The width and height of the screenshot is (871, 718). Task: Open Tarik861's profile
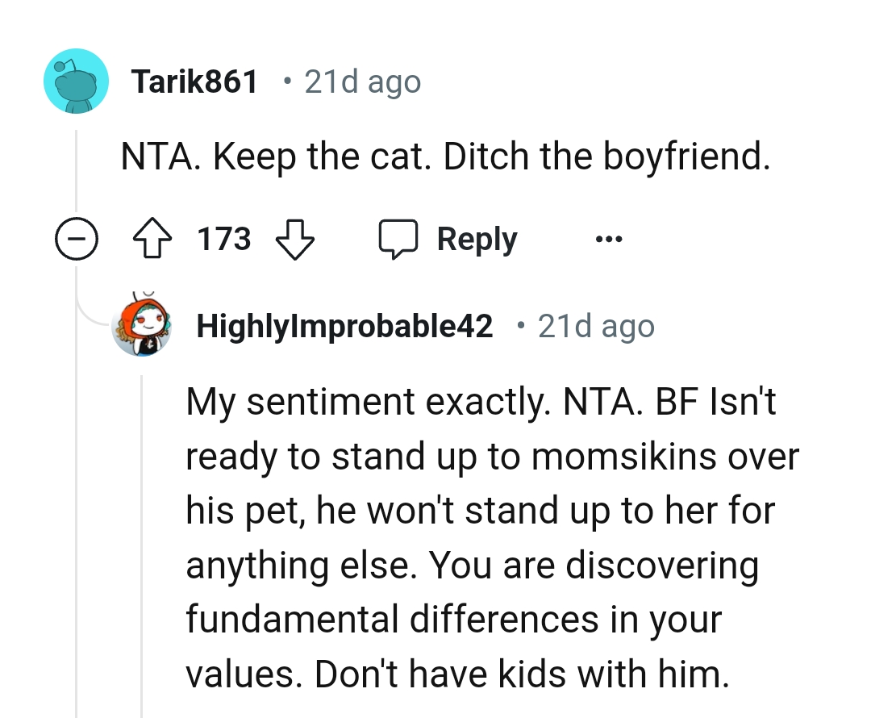click(196, 81)
